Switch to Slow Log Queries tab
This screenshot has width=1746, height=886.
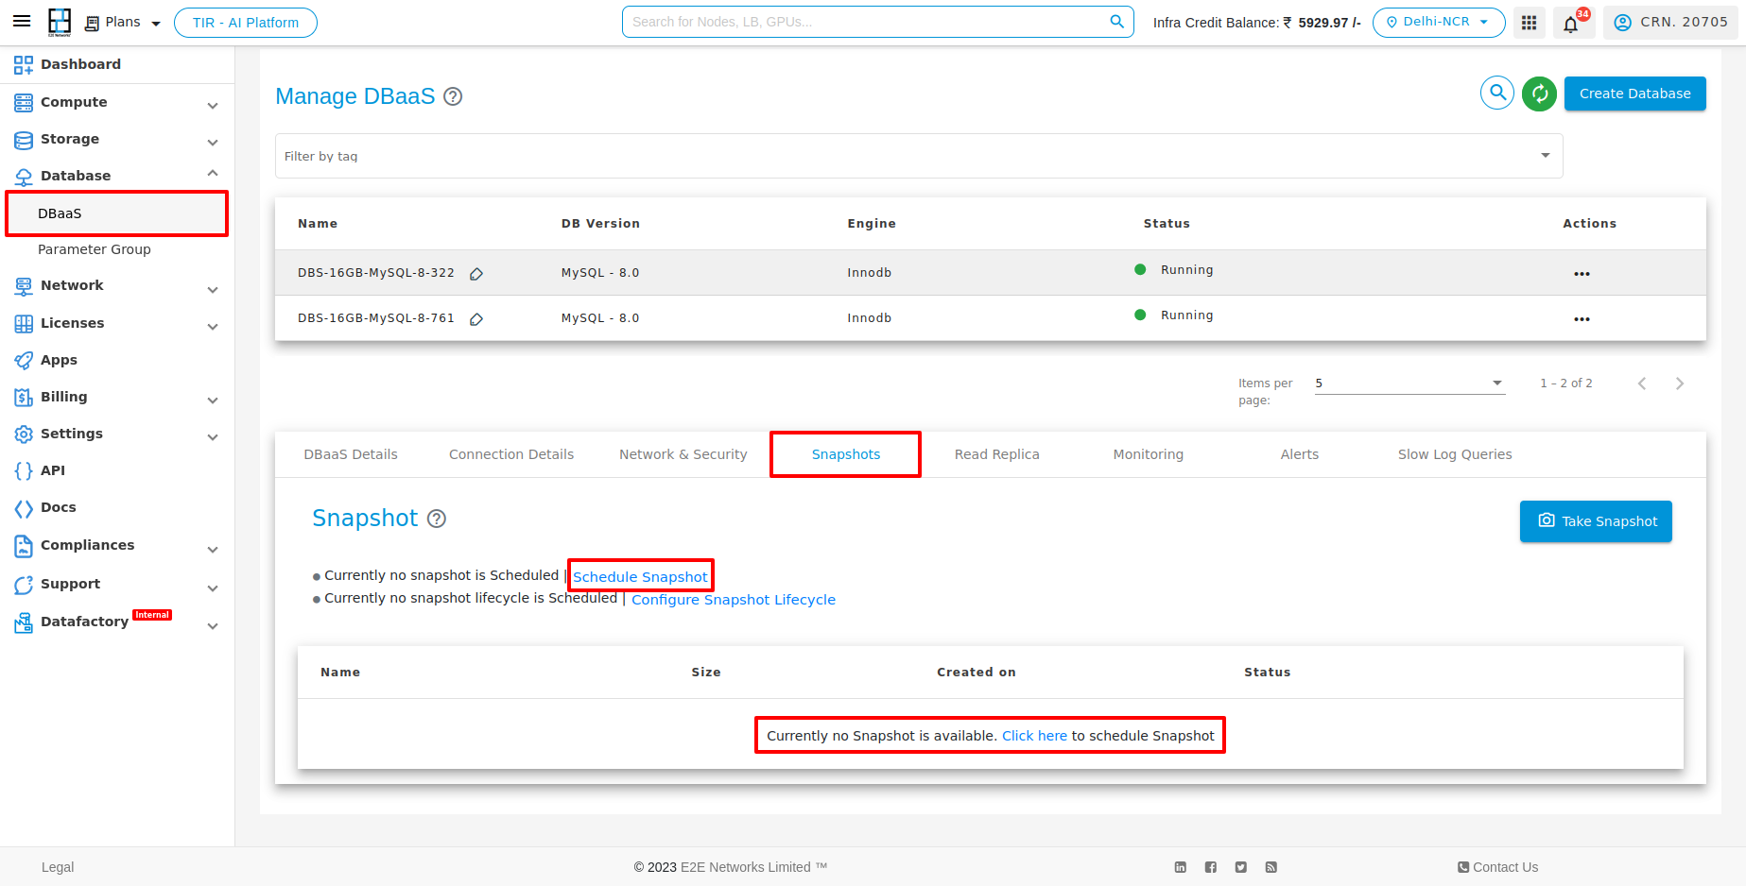[x=1455, y=454]
